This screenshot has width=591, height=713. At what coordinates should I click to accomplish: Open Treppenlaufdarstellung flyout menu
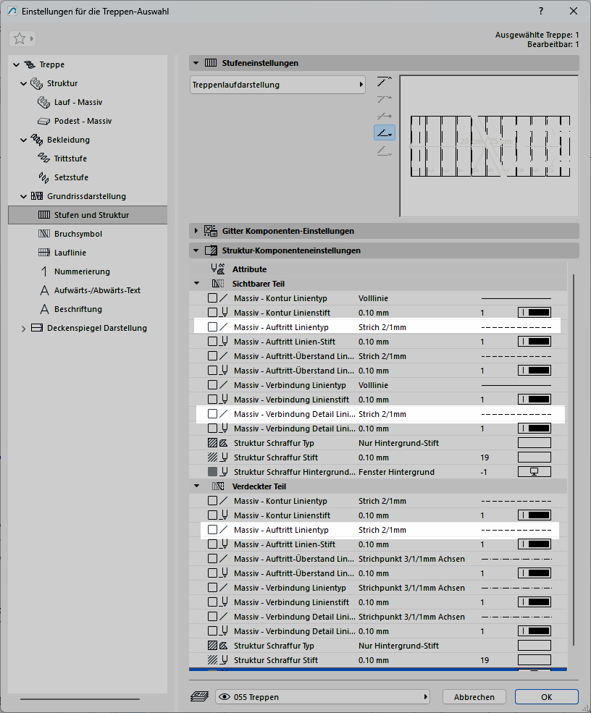[x=277, y=85]
